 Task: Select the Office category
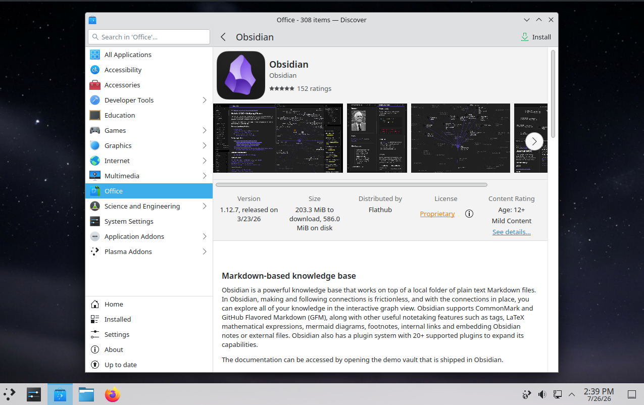149,191
